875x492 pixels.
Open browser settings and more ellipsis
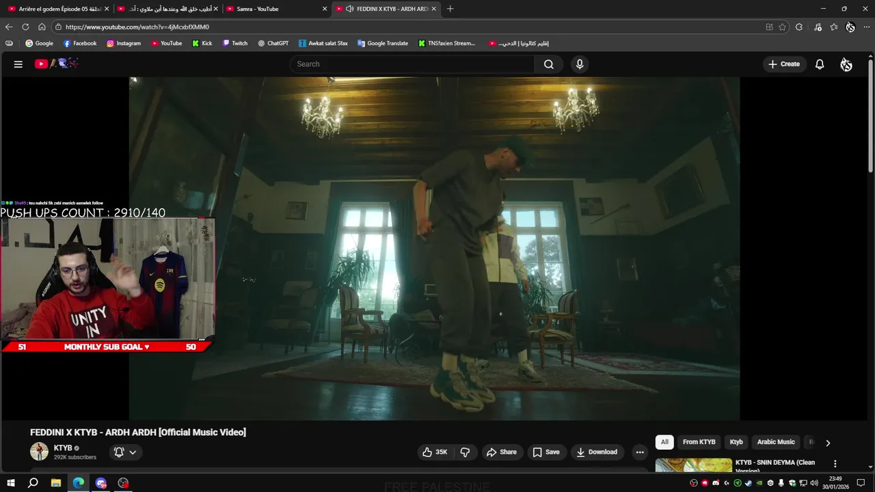(867, 27)
